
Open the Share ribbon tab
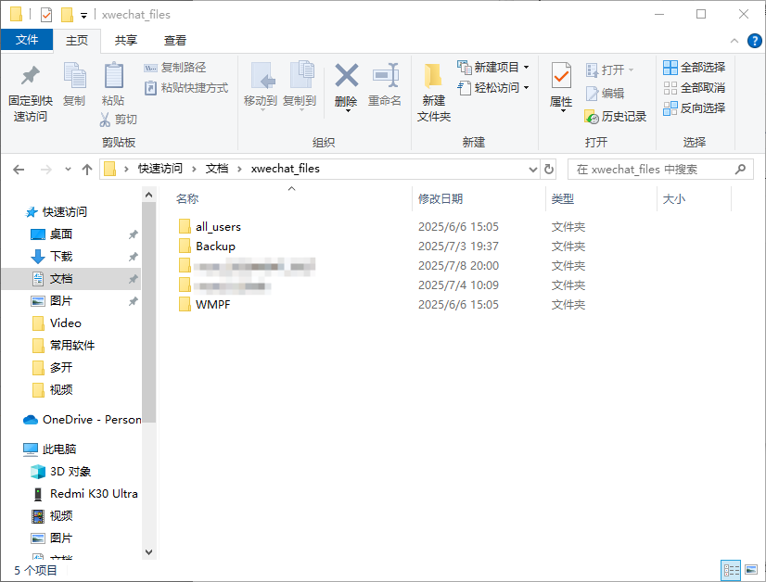tap(126, 41)
